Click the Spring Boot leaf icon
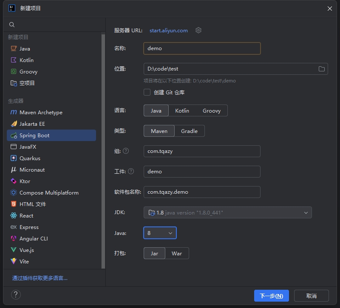This screenshot has width=340, height=308. (x=14, y=136)
